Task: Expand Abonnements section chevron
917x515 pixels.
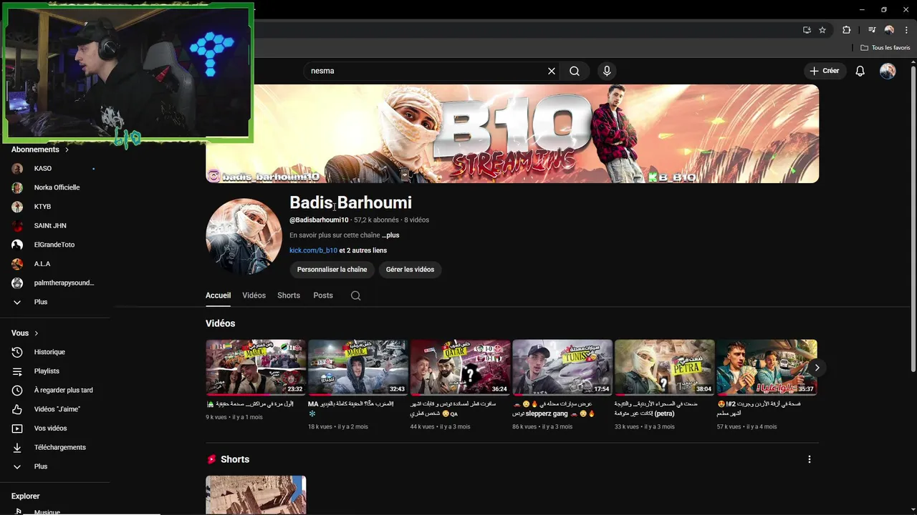Action: (x=67, y=150)
